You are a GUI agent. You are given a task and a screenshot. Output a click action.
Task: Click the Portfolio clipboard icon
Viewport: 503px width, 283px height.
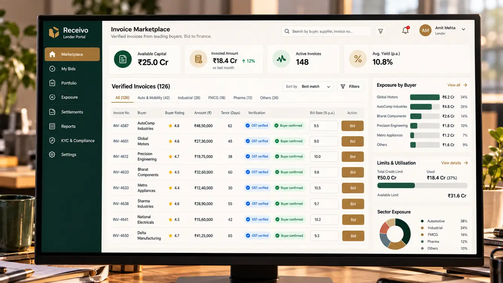53,83
